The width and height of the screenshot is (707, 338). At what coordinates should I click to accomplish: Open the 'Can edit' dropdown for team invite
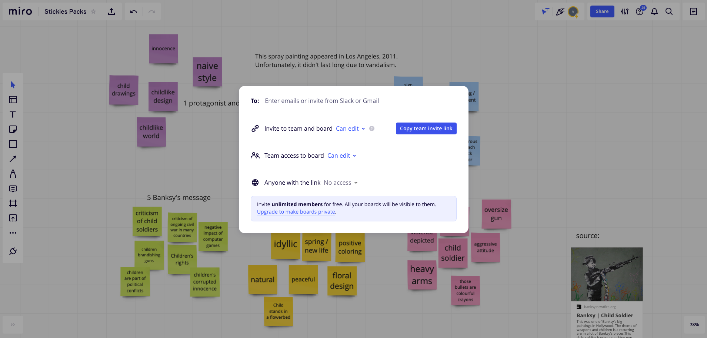350,128
